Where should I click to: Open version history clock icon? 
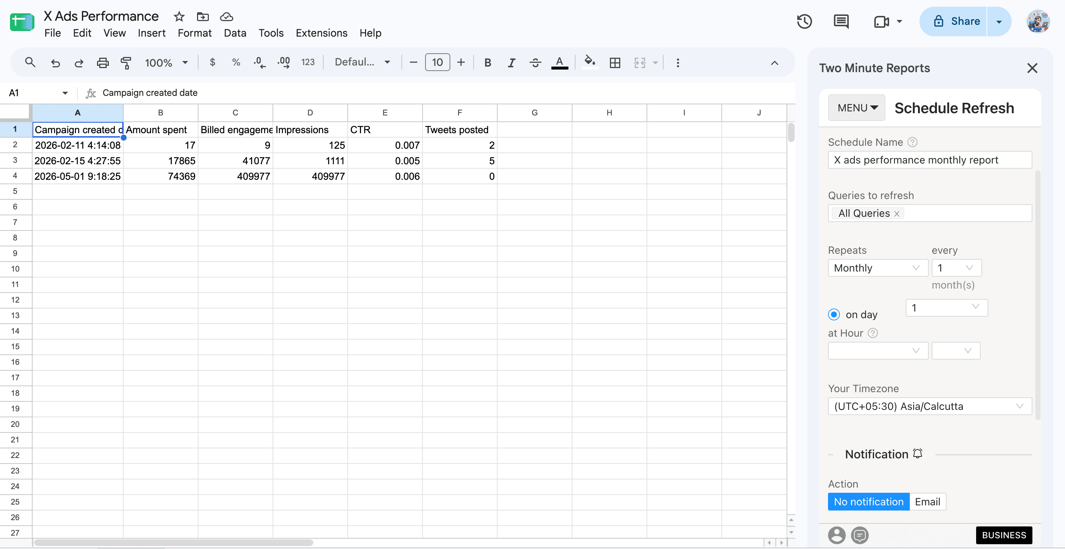[804, 21]
